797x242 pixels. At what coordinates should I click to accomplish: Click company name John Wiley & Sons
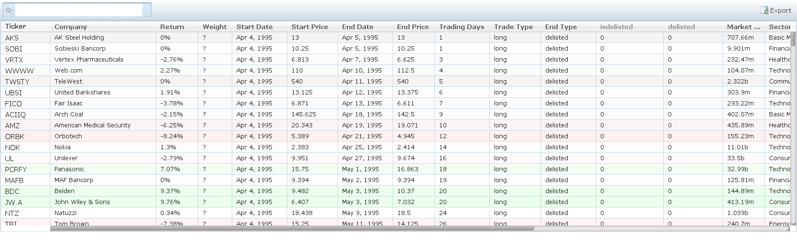[x=82, y=202]
